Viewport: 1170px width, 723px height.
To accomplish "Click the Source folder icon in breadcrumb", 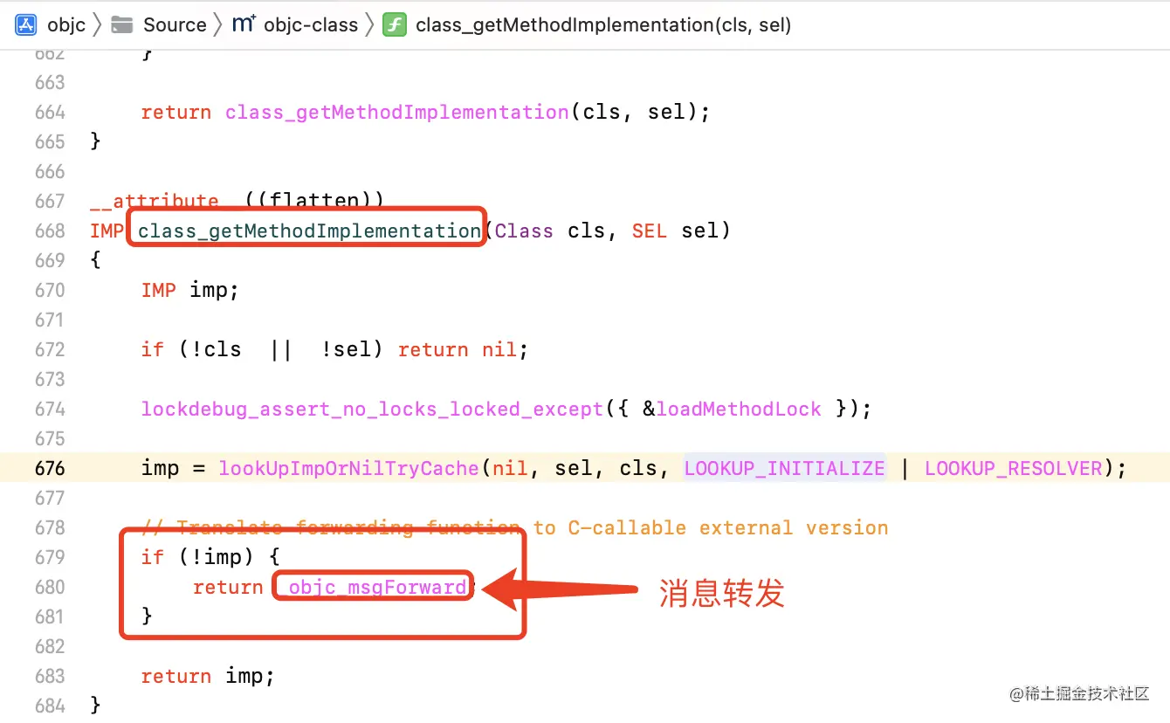I will pyautogui.click(x=121, y=24).
